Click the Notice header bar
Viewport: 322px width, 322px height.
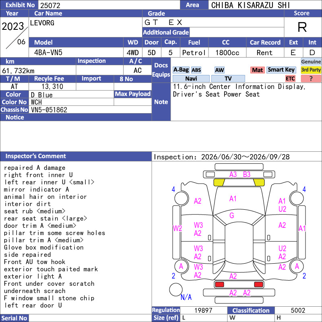click(76, 117)
